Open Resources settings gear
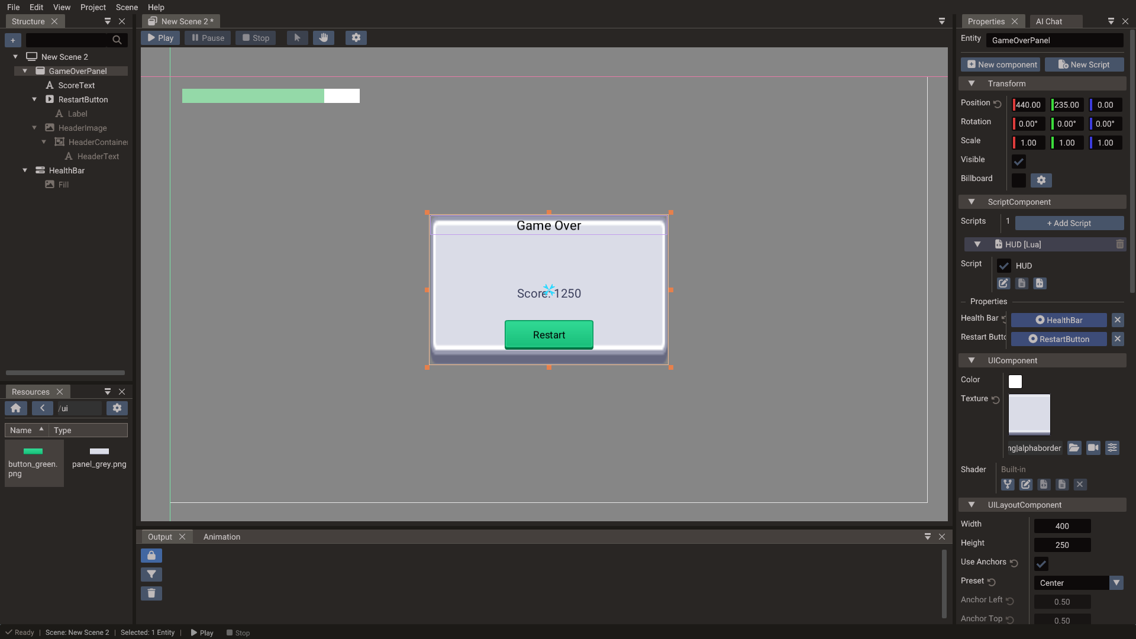The width and height of the screenshot is (1136, 639). pyautogui.click(x=117, y=408)
